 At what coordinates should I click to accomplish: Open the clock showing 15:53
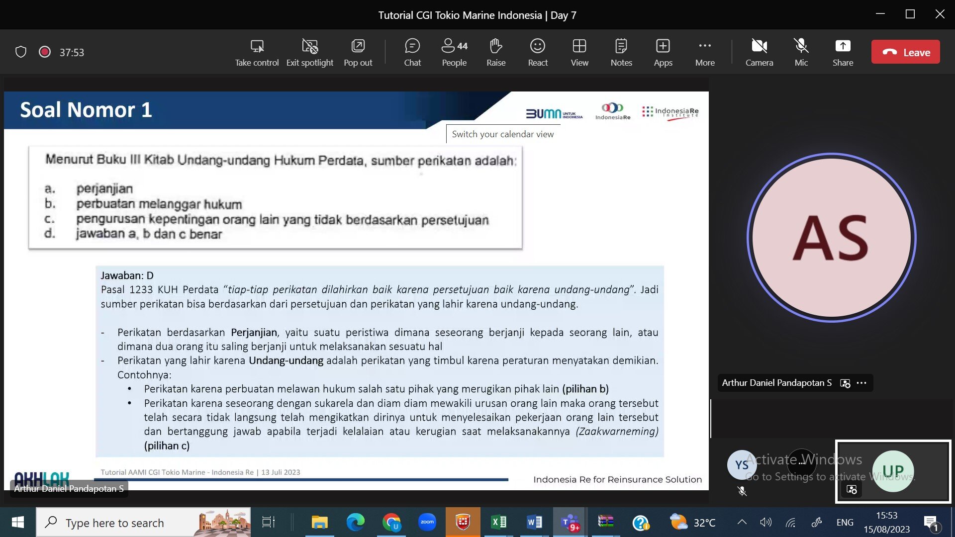[x=887, y=522]
